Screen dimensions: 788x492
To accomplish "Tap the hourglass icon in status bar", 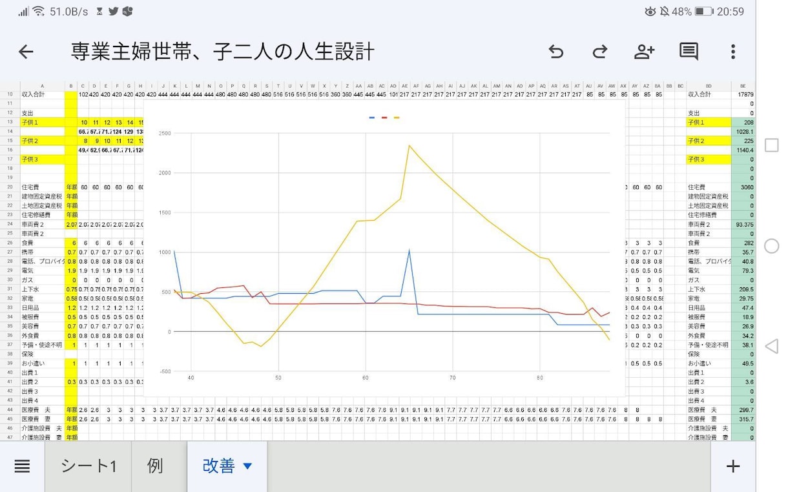I will coord(99,12).
